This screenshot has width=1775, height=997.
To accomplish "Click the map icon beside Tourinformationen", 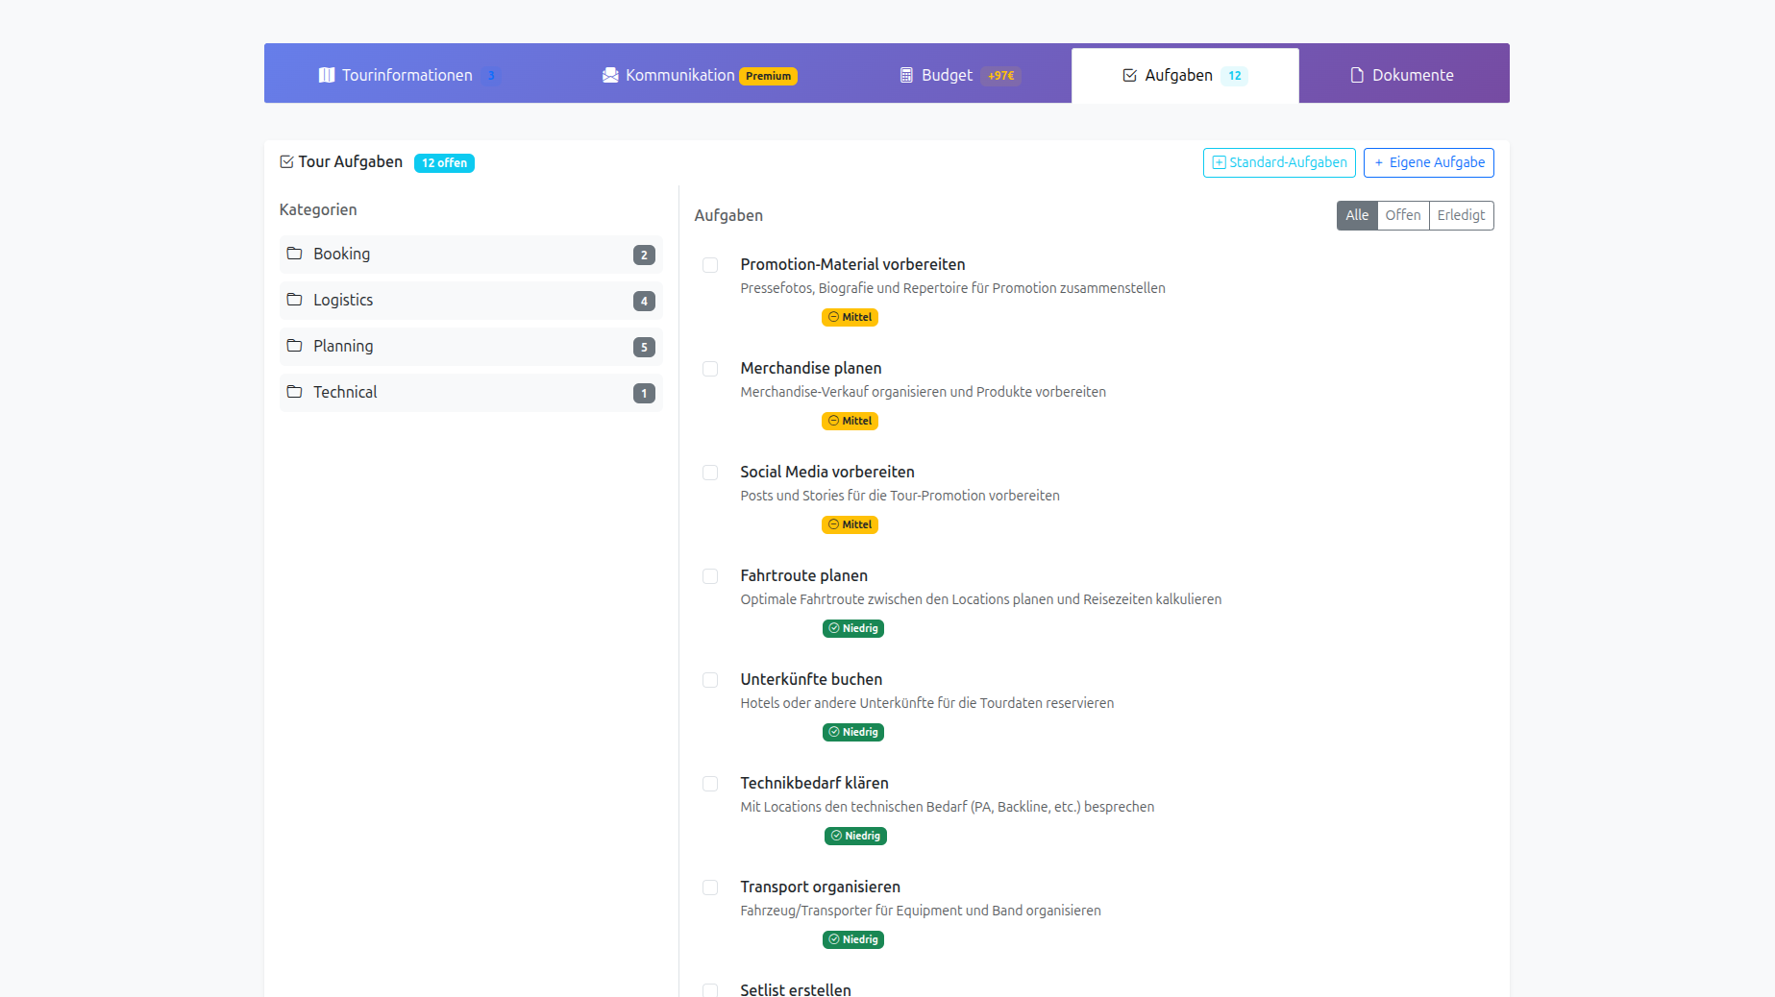I will coord(327,75).
